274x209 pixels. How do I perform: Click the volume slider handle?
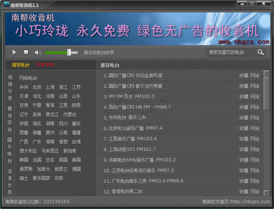point(69,53)
